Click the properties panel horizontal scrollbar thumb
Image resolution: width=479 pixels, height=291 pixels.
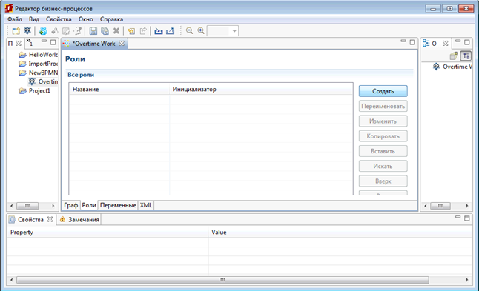tap(222, 280)
